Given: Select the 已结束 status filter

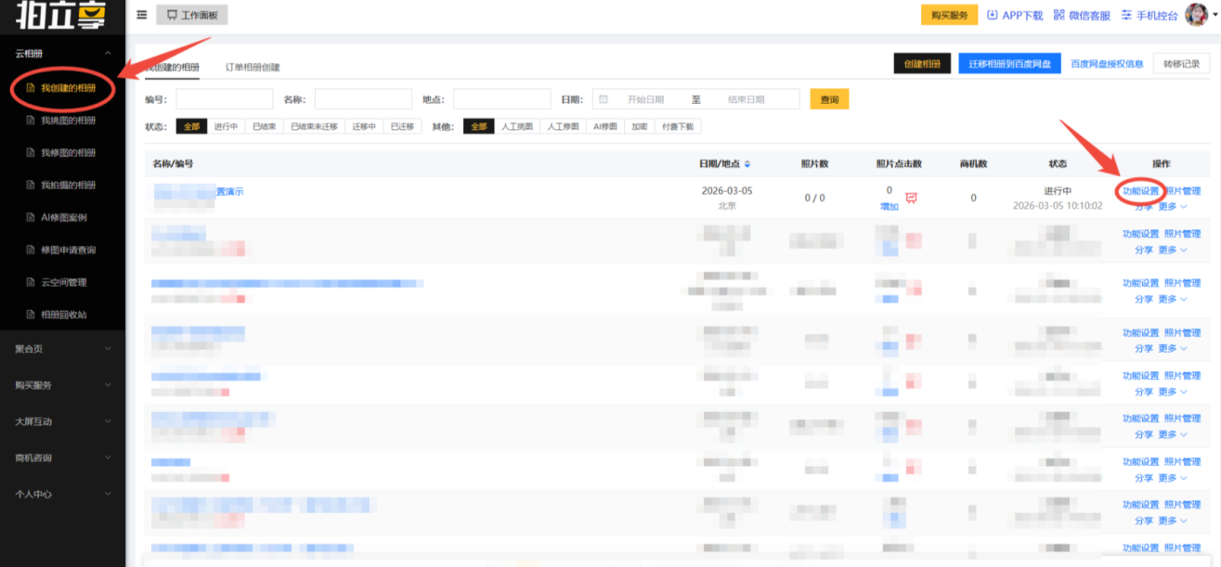Looking at the screenshot, I should pyautogui.click(x=264, y=127).
